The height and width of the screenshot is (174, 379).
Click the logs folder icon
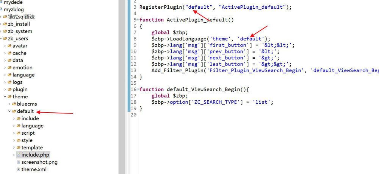click(x=9, y=82)
